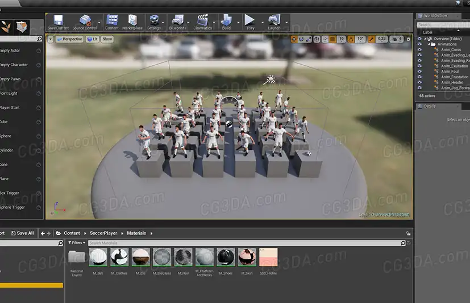Click the search magnifier in sources panel
470x303 pixels.
(x=60, y=243)
